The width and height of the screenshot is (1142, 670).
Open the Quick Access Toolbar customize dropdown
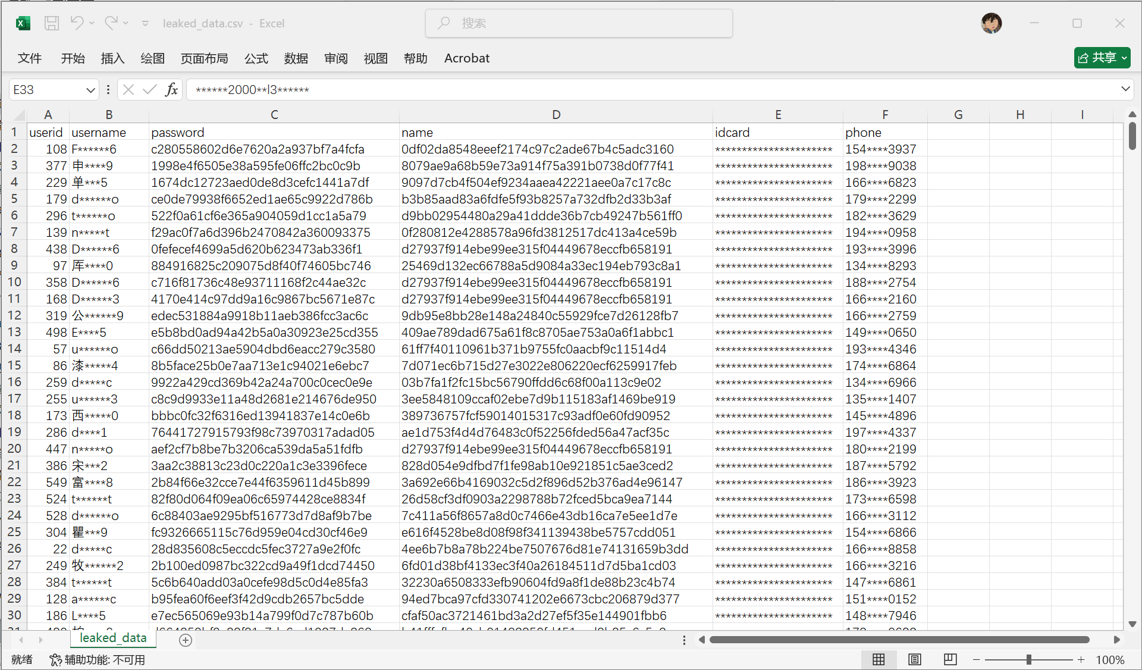pos(145,23)
